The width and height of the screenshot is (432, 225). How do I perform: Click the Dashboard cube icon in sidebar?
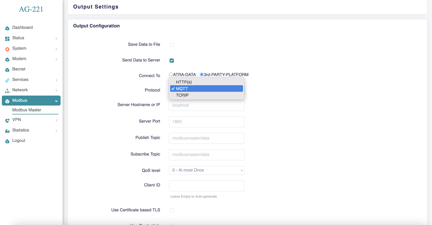[7, 28]
